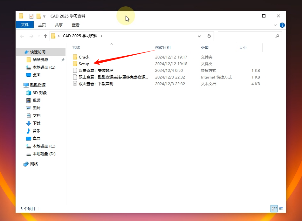Image resolution: width=302 pixels, height=221 pixels.
Task: Open the 音乐 music folder in sidebar
Action: click(x=36, y=131)
